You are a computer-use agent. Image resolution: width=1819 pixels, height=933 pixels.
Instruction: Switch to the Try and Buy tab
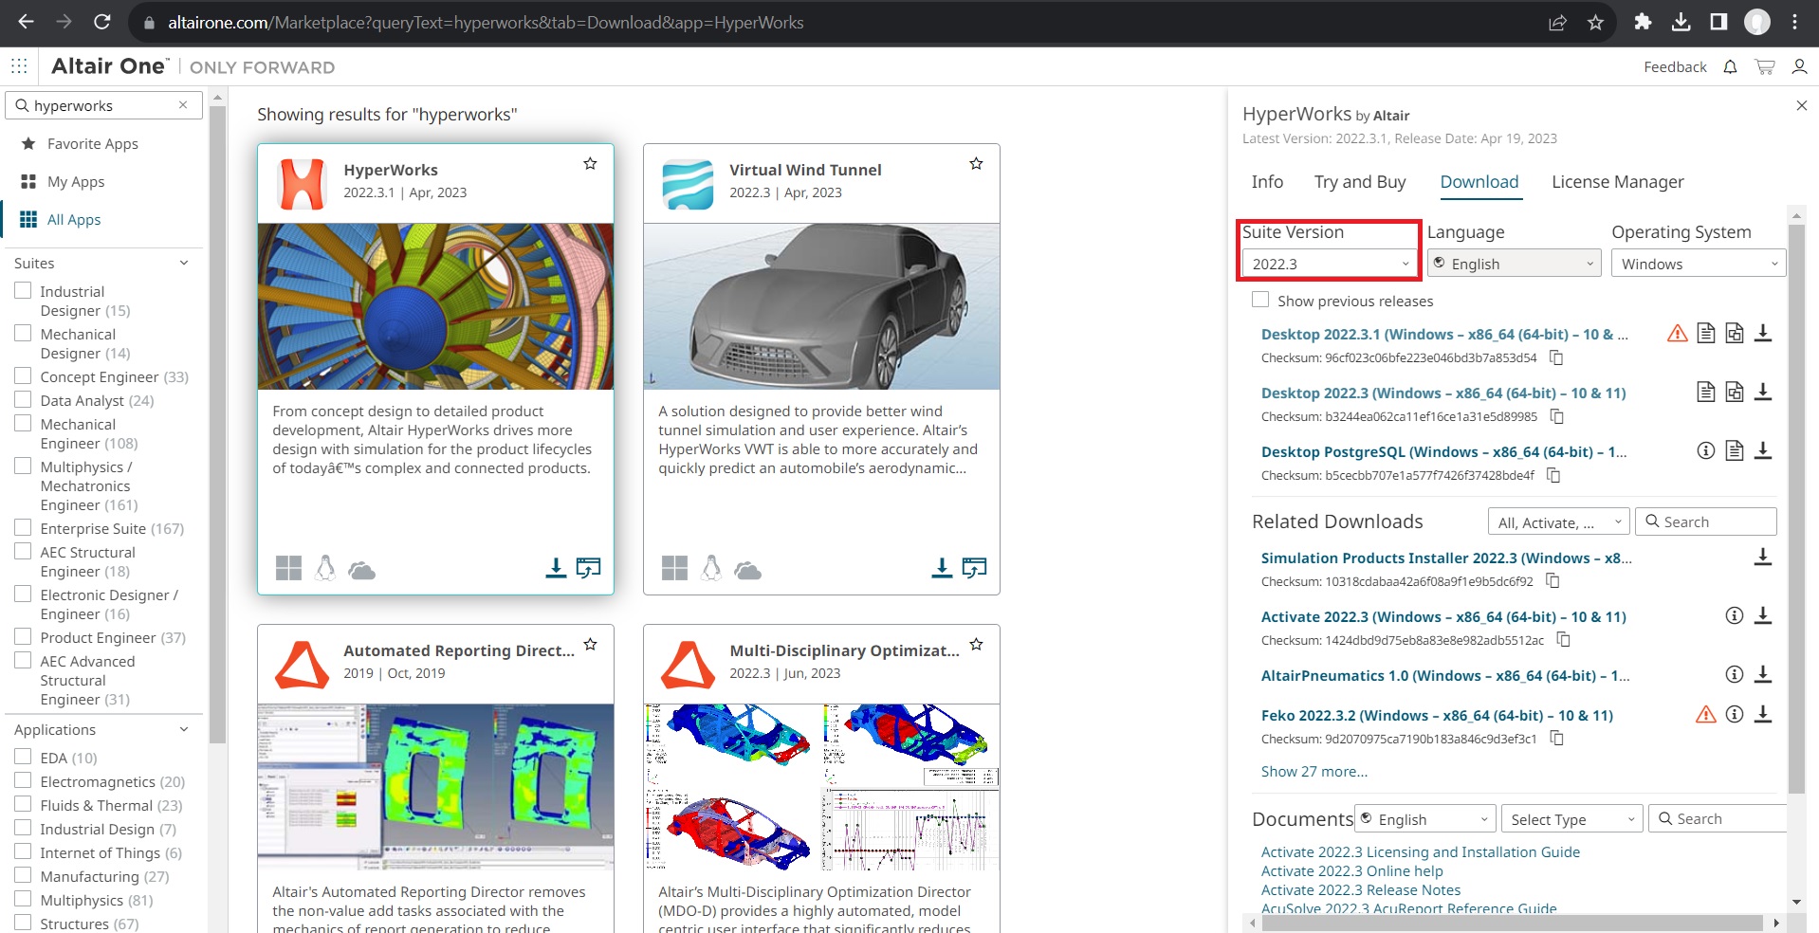tap(1359, 182)
